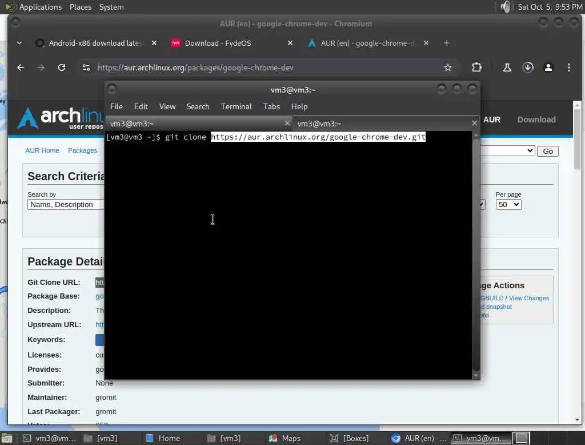Image resolution: width=585 pixels, height=445 pixels.
Task: Open Per page 50 dropdown
Action: pyautogui.click(x=508, y=204)
